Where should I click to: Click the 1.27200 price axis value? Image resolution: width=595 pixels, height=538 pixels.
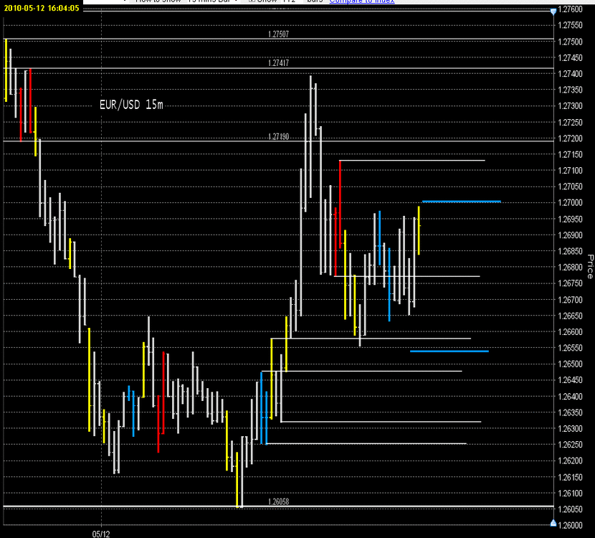coord(571,138)
